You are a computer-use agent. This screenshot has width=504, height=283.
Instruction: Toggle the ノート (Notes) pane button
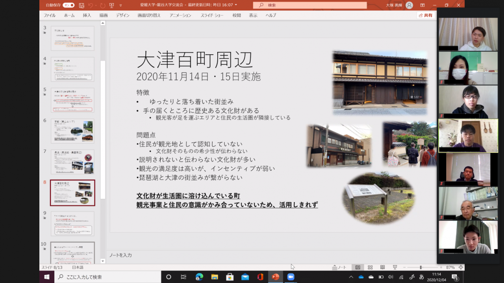(339, 267)
